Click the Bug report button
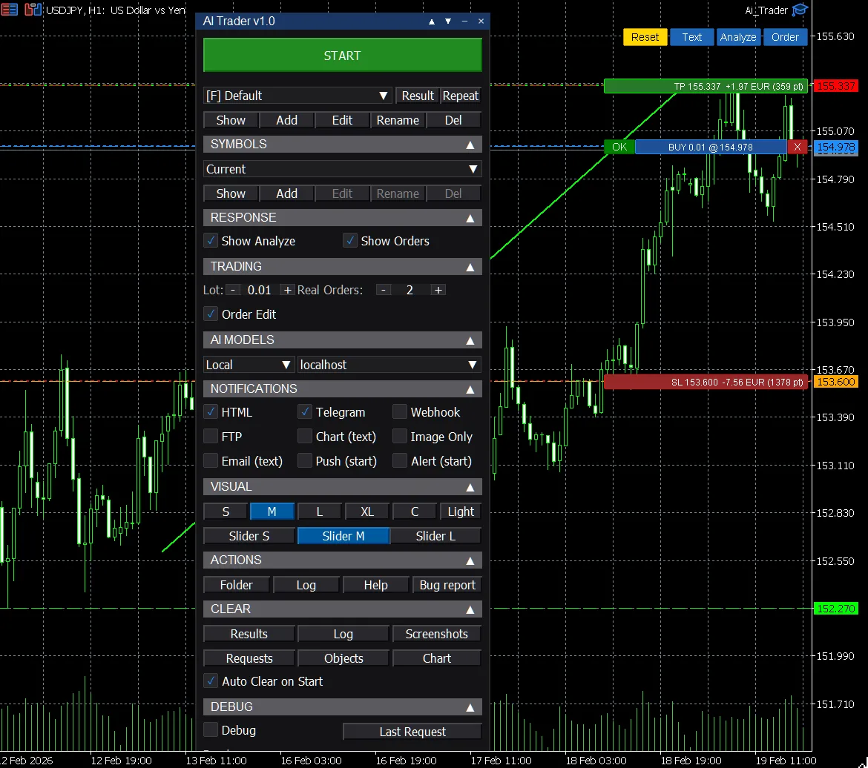868x768 pixels. click(x=447, y=585)
